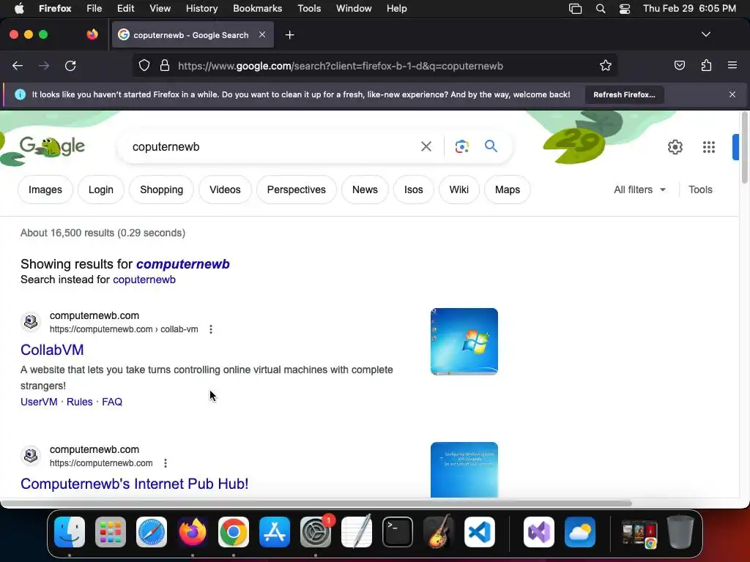Open the Firefox View pinned icon

point(92,34)
